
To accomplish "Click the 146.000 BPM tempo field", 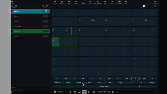I will [101, 92].
